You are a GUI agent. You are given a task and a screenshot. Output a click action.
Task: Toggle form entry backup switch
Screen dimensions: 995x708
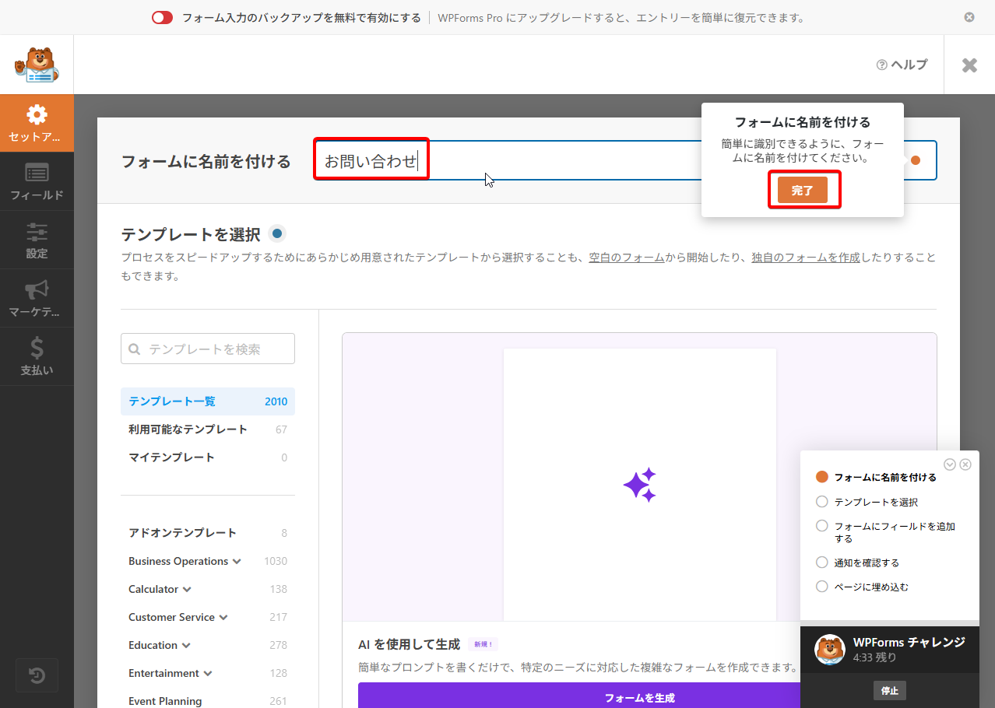click(x=162, y=18)
